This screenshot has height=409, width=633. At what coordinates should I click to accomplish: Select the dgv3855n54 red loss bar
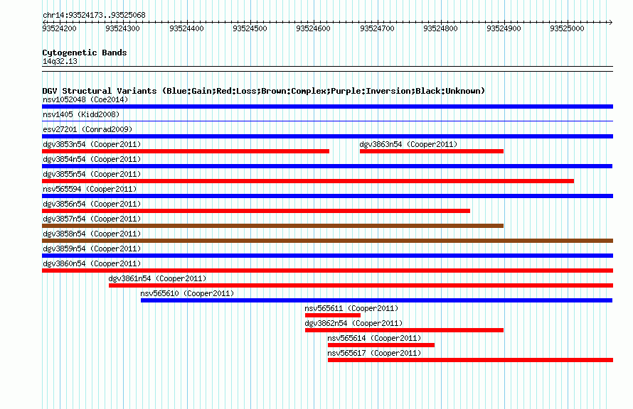[x=308, y=181]
